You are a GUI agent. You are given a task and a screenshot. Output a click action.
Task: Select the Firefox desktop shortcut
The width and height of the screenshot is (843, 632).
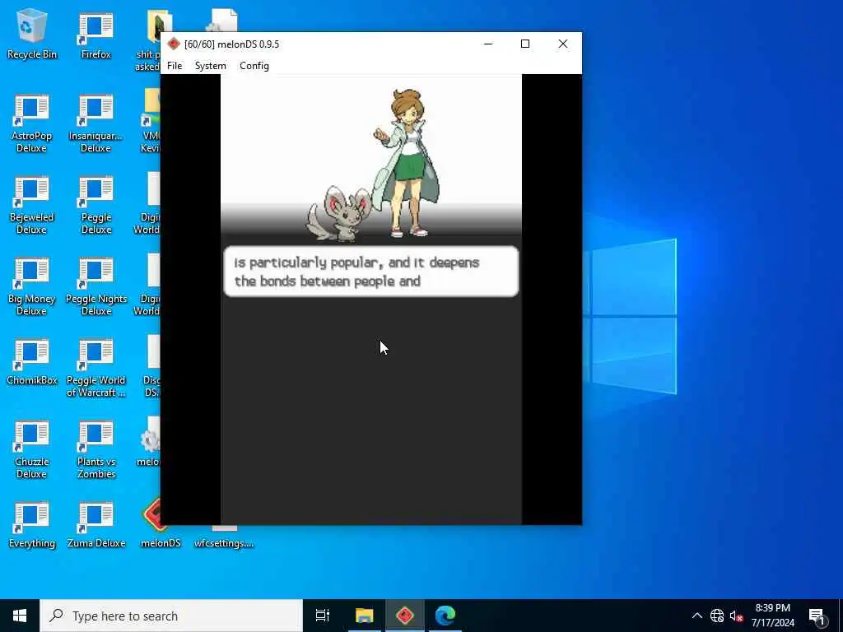coord(96,35)
